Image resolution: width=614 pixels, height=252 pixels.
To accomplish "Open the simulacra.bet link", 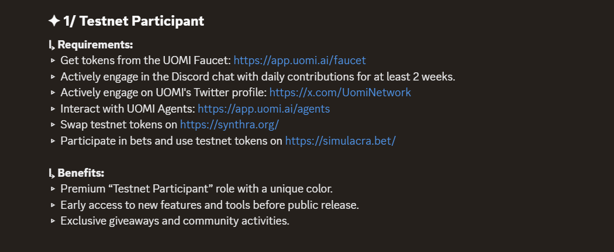I will 340,141.
